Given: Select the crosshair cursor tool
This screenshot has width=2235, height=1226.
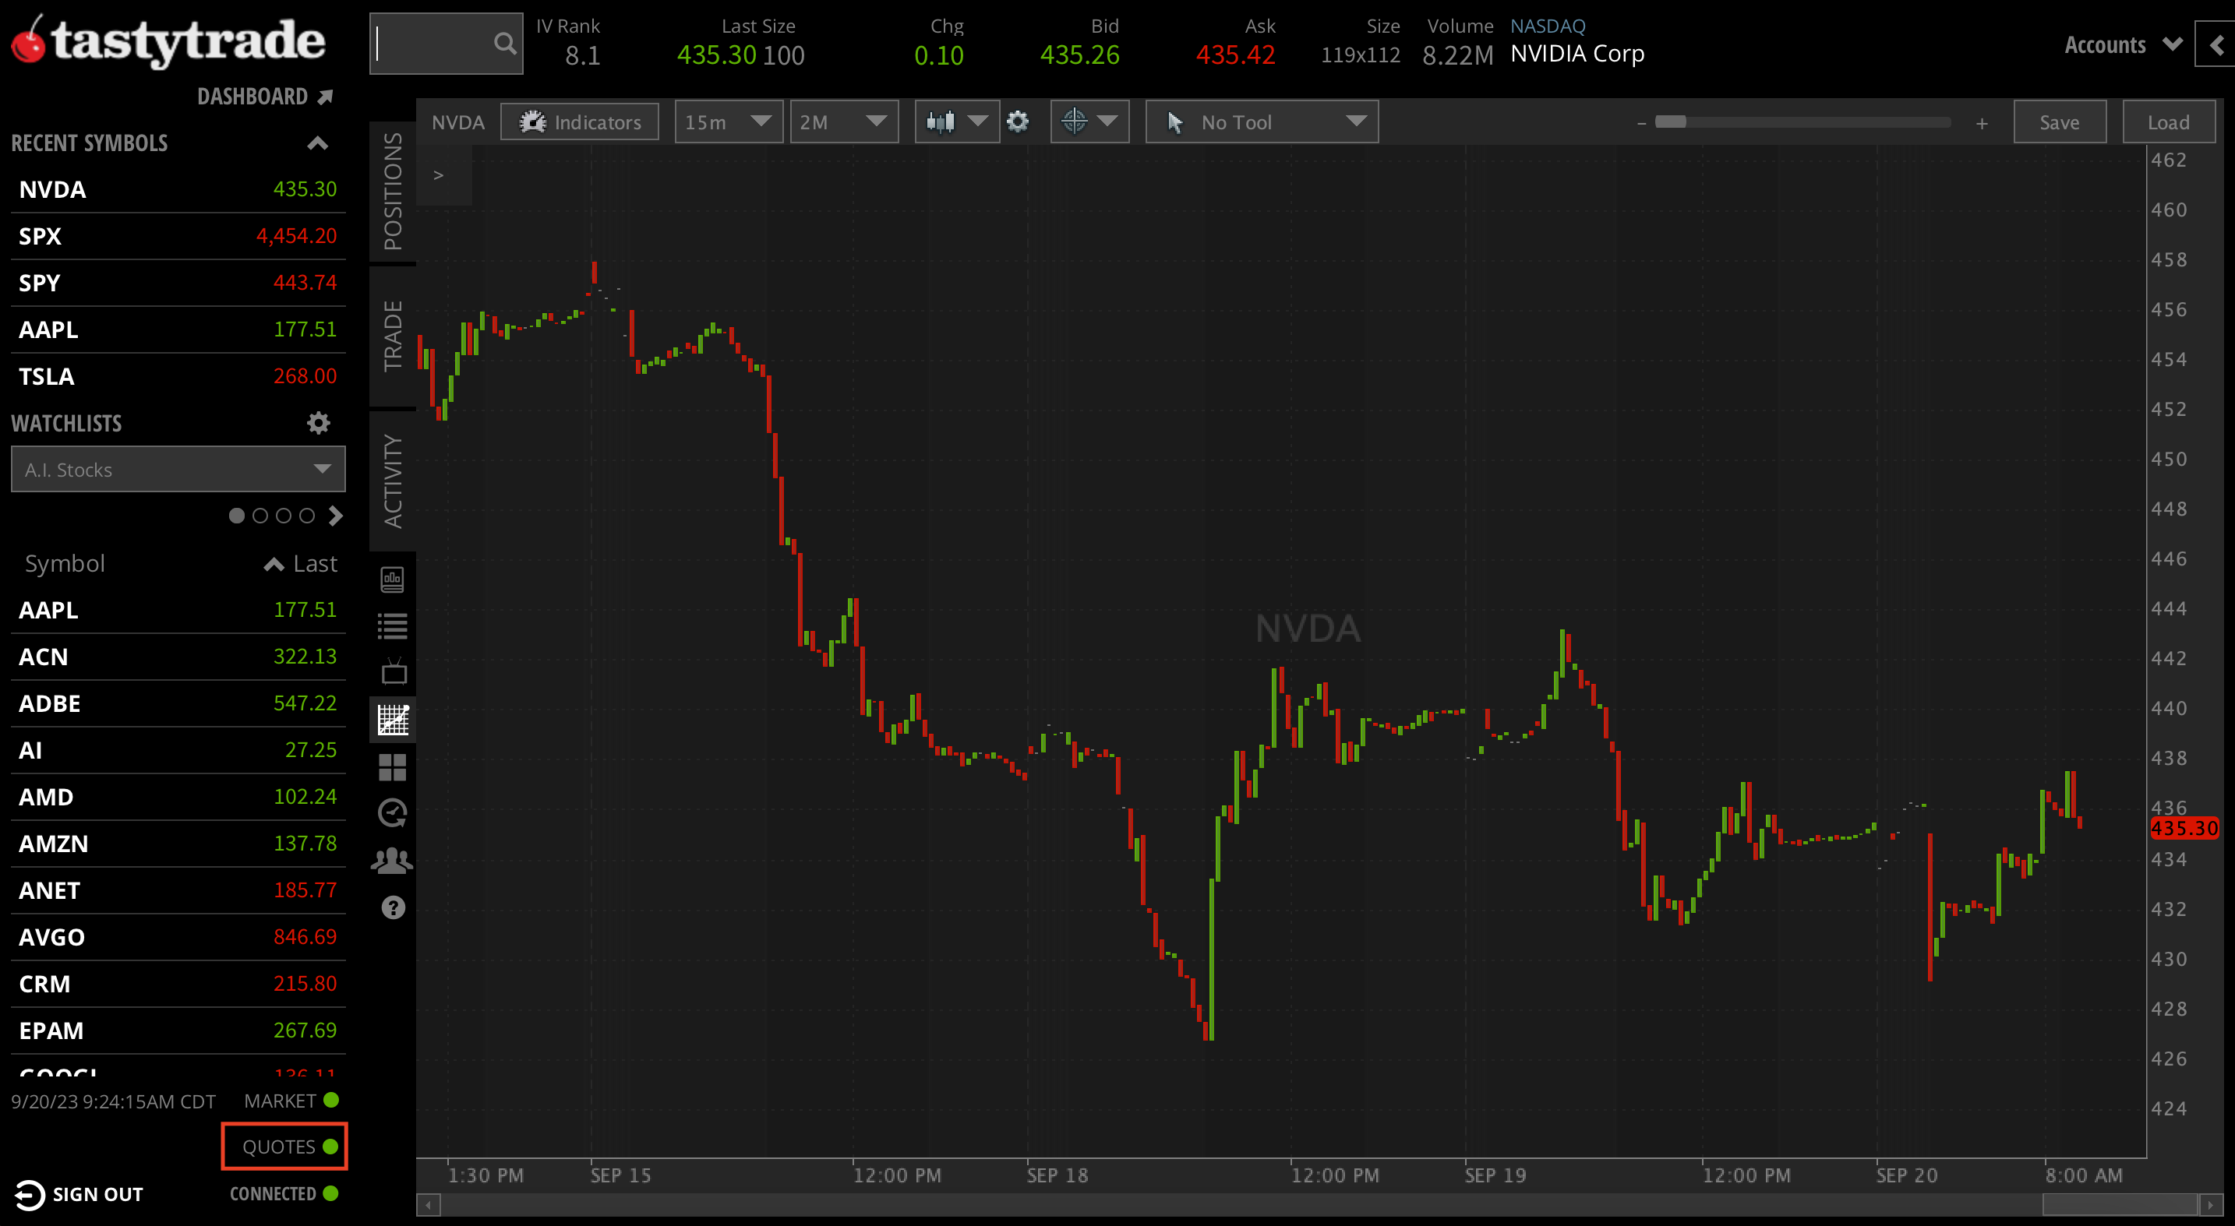Looking at the screenshot, I should [1074, 122].
